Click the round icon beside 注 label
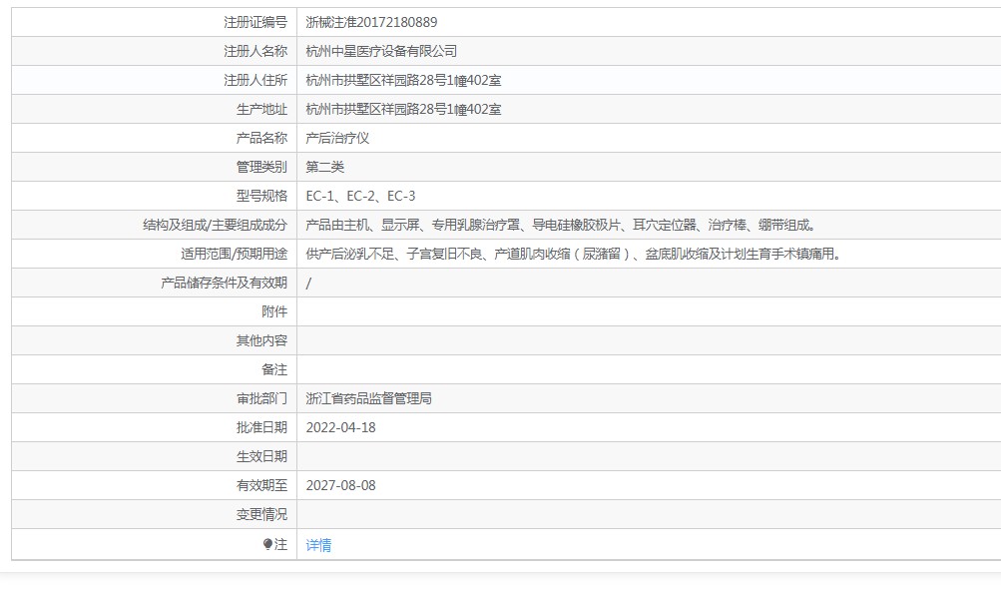The width and height of the screenshot is (1001, 589). click(x=267, y=544)
